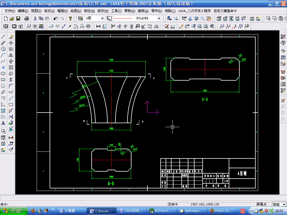287x215 pixels.
Task: Switch to NetKeeper taskbar window
Action: pos(192,211)
